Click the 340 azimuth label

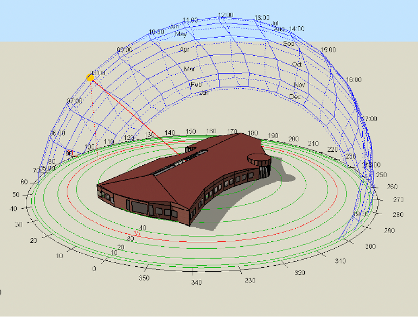[x=197, y=282]
